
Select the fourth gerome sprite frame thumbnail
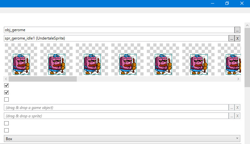[128, 64]
